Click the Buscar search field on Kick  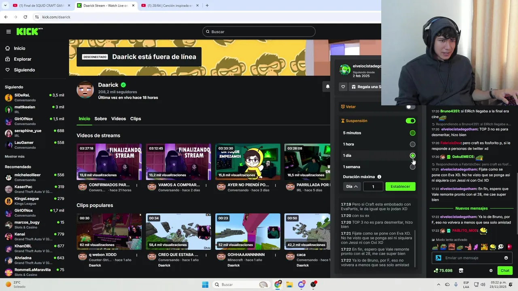[x=259, y=32]
